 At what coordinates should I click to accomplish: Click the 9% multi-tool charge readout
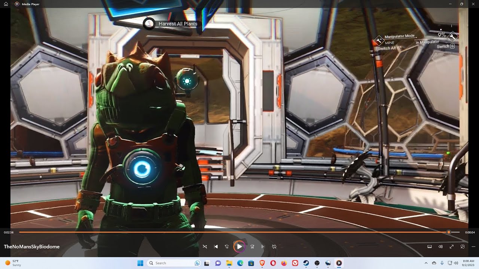[x=442, y=34]
